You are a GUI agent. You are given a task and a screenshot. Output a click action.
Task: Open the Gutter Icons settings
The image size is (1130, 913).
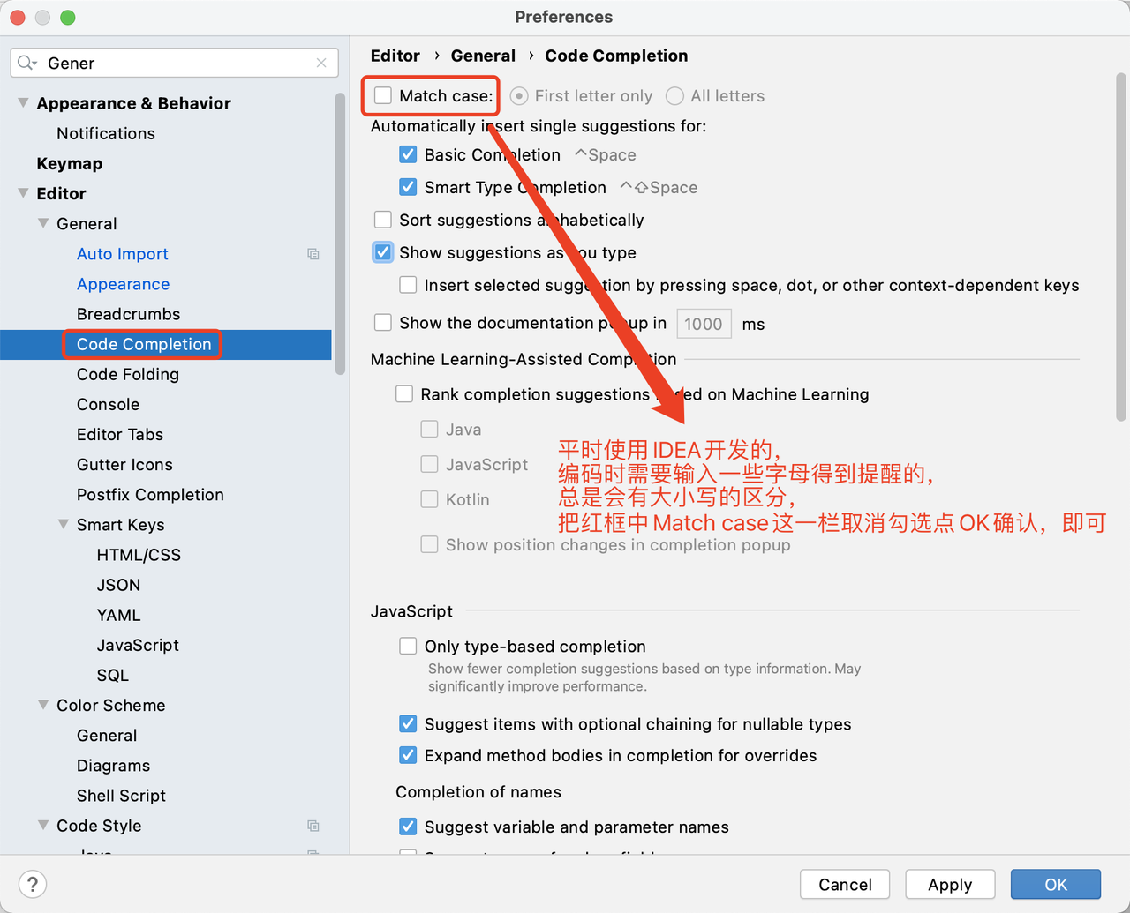[x=124, y=464]
